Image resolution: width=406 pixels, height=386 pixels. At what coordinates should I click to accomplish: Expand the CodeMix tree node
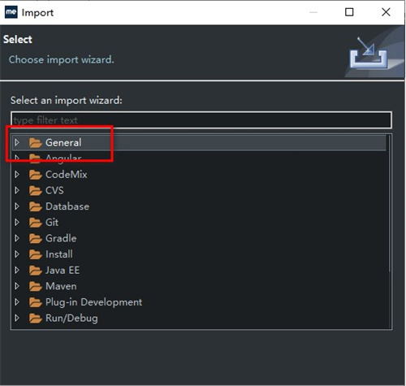[17, 175]
